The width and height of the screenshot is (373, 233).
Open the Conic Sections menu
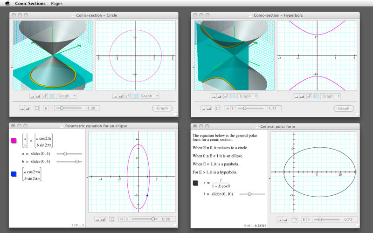click(x=30, y=4)
